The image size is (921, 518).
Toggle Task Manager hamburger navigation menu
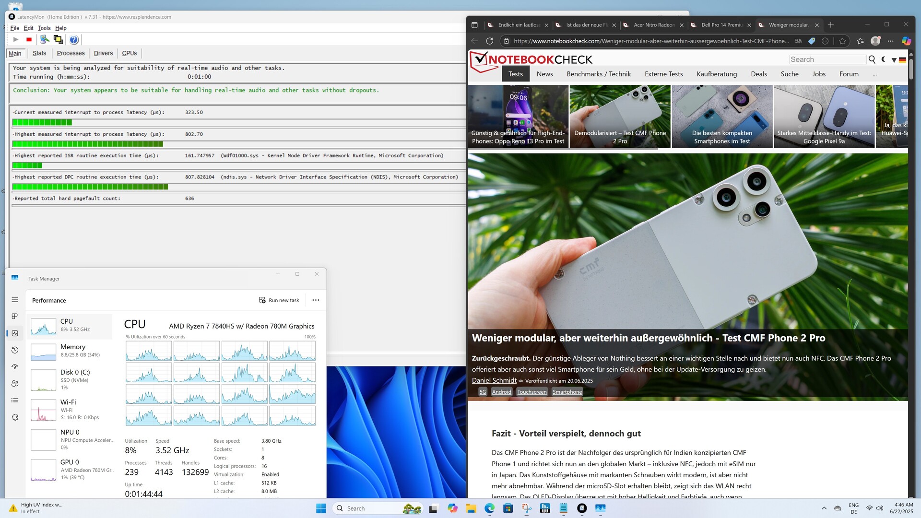tap(15, 300)
